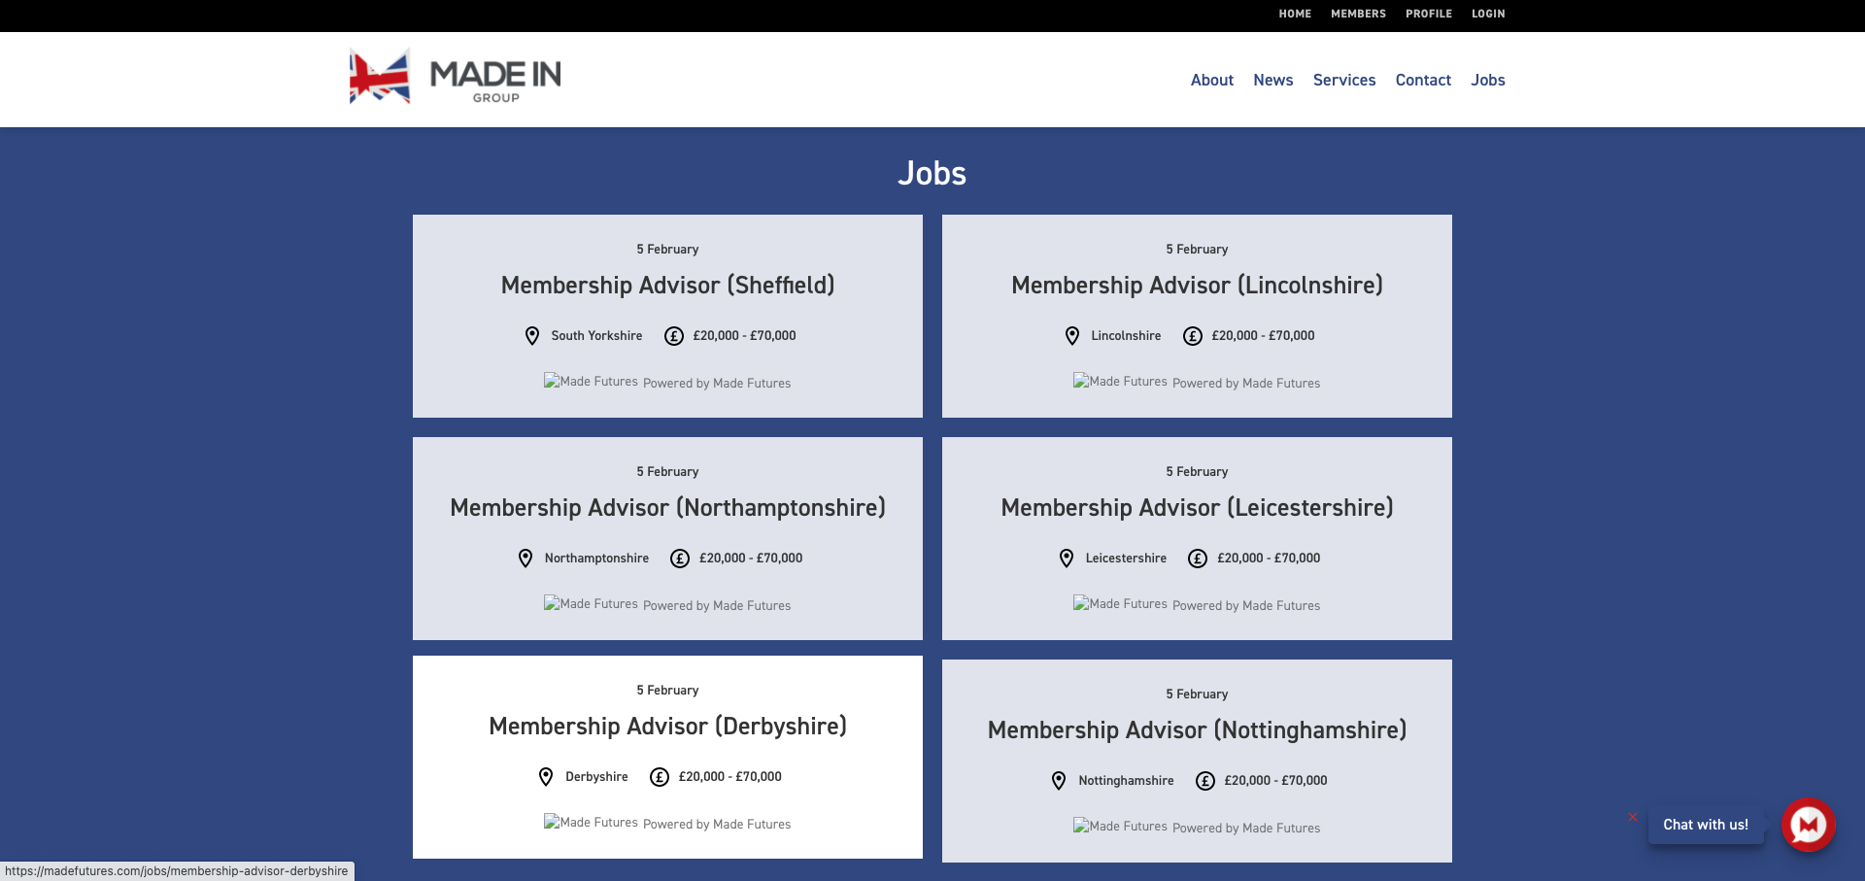Open the Services navigation item

click(1344, 80)
